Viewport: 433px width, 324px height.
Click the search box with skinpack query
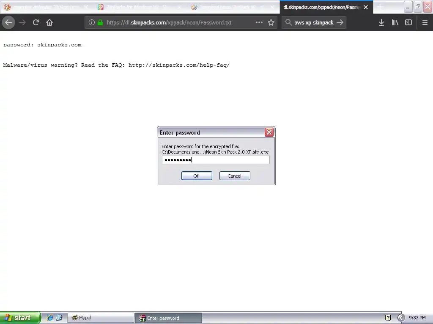[x=314, y=23]
